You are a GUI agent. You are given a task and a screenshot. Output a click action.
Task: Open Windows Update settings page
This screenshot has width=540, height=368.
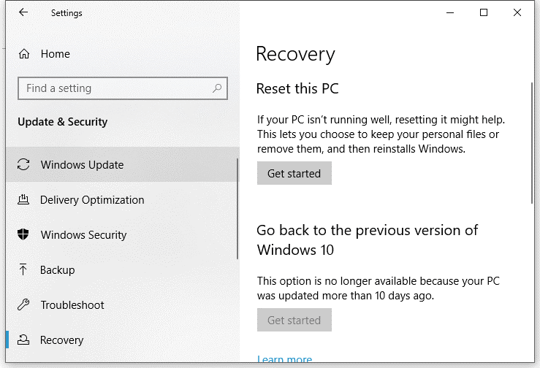coord(82,165)
